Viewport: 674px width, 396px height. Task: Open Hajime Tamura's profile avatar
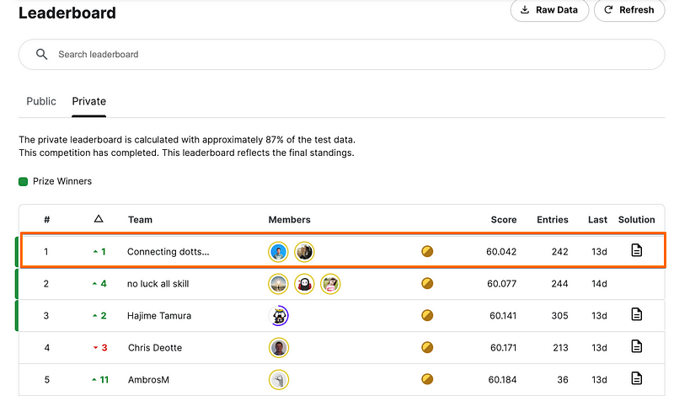279,316
